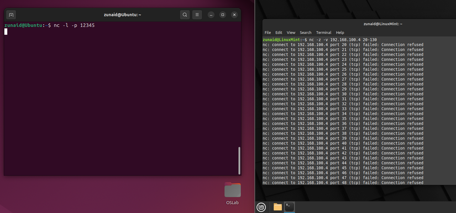
Task: Click the port 48 connection refused line
Action: (x=343, y=183)
